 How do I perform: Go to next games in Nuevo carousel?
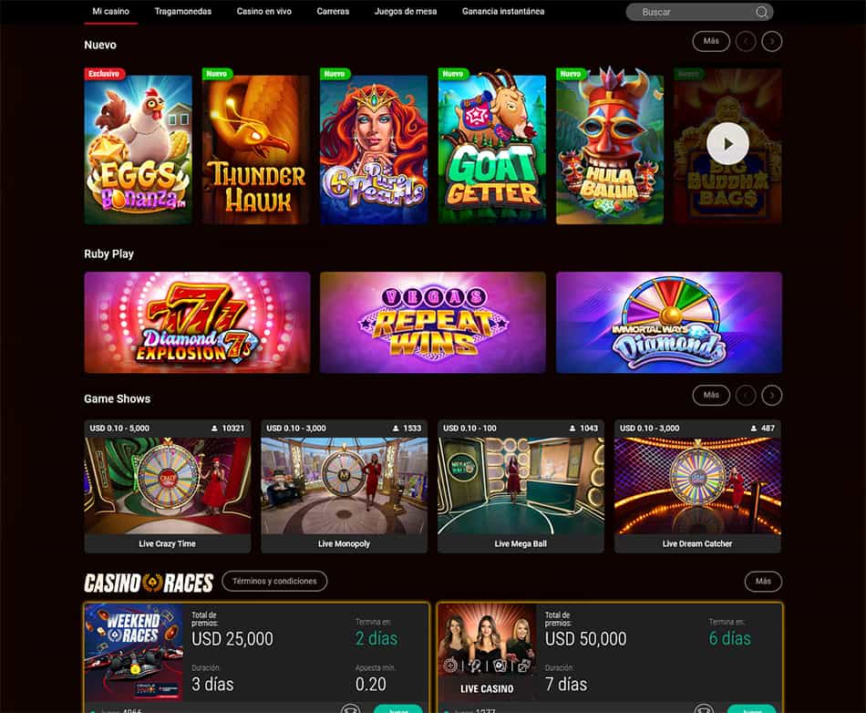click(x=771, y=41)
